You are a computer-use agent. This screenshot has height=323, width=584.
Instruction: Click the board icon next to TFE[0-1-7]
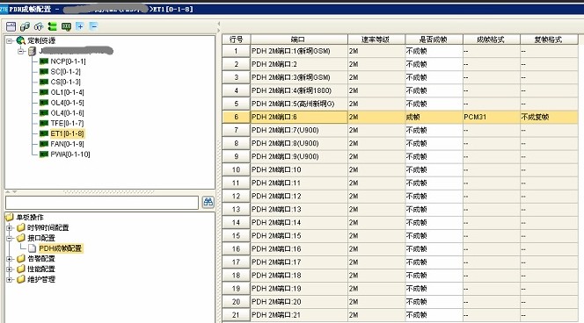coord(44,123)
